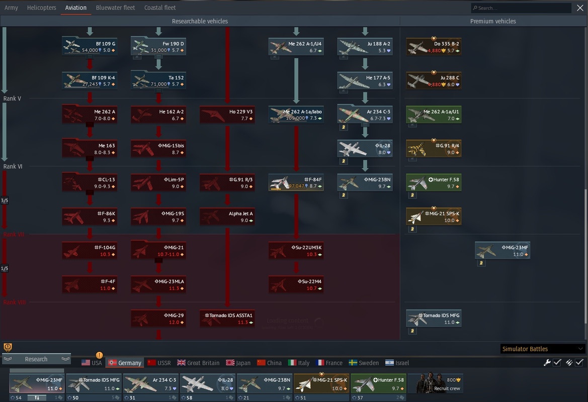Viewport: 588px width, 402px height.
Task: Open the Coastal fleet tab
Action: pos(160,8)
